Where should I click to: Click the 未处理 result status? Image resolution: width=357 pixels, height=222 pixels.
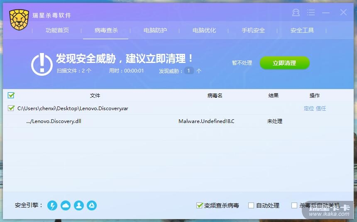[274, 121]
